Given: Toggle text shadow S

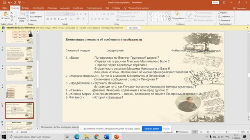Looking at the screenshot, I should (59, 19).
